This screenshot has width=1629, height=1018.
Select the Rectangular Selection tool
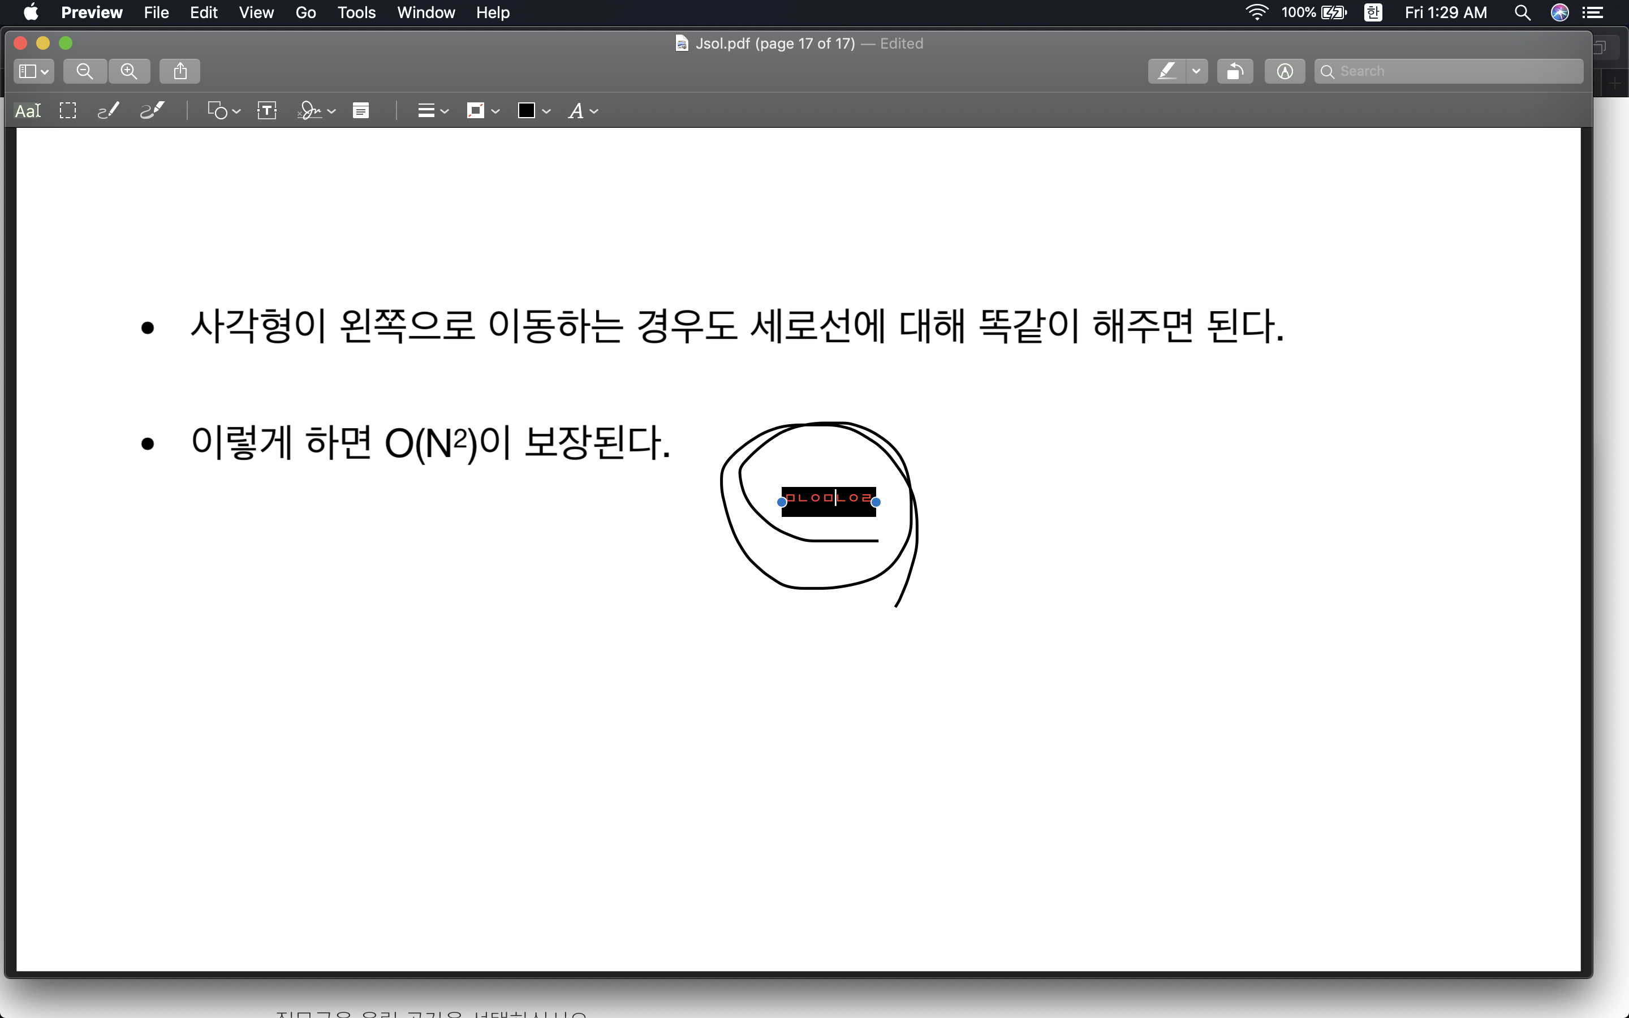pyautogui.click(x=68, y=111)
